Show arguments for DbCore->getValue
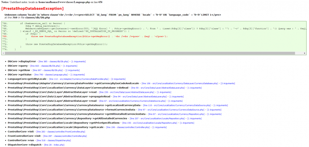309x147 pixels. [x=78, y=75]
